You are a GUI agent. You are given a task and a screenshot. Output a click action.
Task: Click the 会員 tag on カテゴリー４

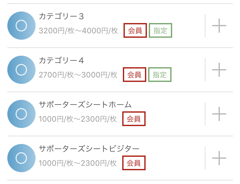click(134, 75)
